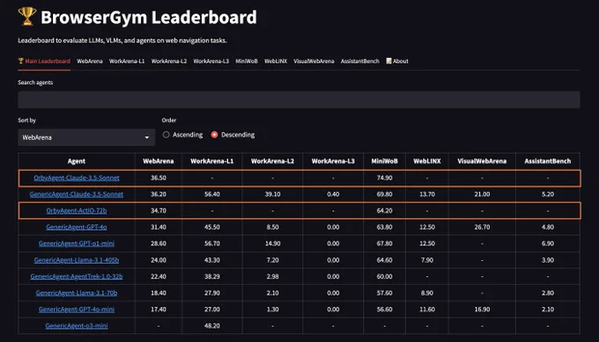Image resolution: width=599 pixels, height=342 pixels.
Task: Click the Agent column header
Action: point(77,161)
